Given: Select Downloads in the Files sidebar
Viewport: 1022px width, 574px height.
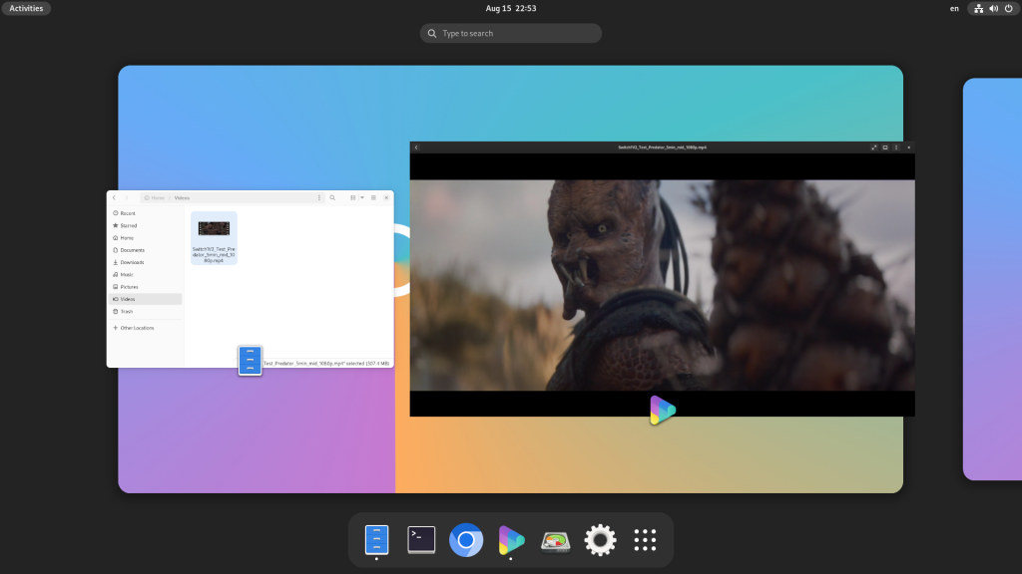Looking at the screenshot, I should tap(145, 262).
